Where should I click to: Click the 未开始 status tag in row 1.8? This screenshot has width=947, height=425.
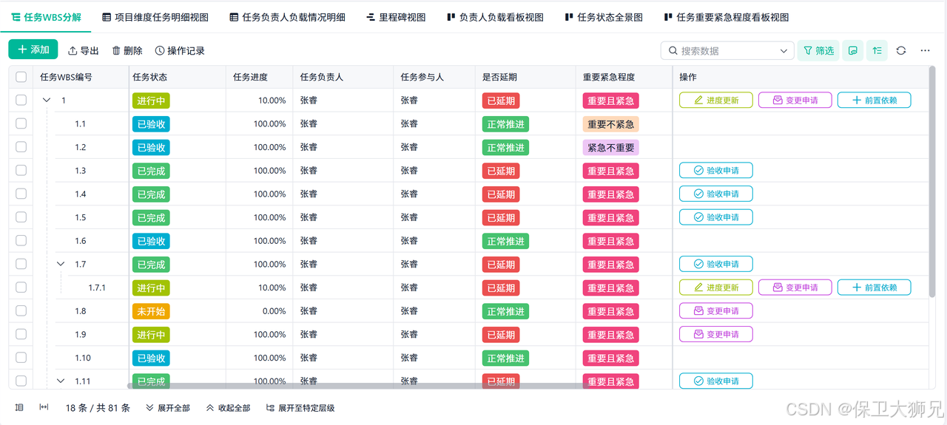pyautogui.click(x=151, y=311)
